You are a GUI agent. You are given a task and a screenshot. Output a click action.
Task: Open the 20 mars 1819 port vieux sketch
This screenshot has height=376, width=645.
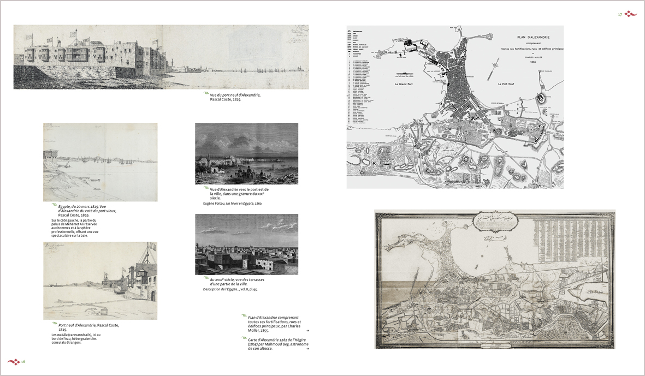[100, 162]
